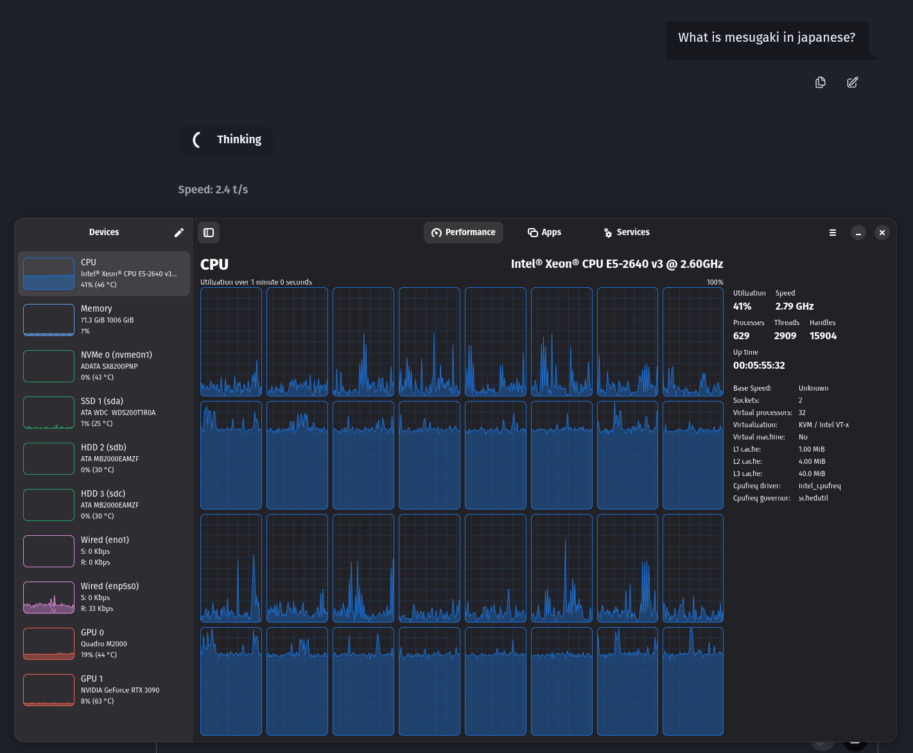Close the resource monitor window
The height and width of the screenshot is (753, 913).
pos(882,233)
